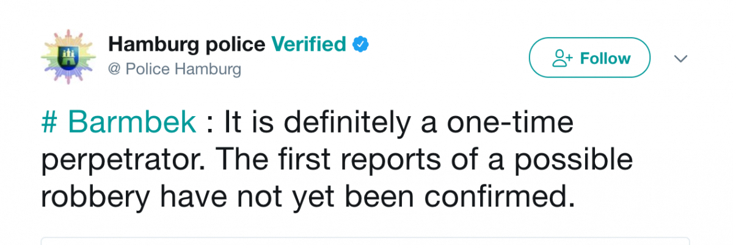Follow the Hamburg police account

(589, 57)
